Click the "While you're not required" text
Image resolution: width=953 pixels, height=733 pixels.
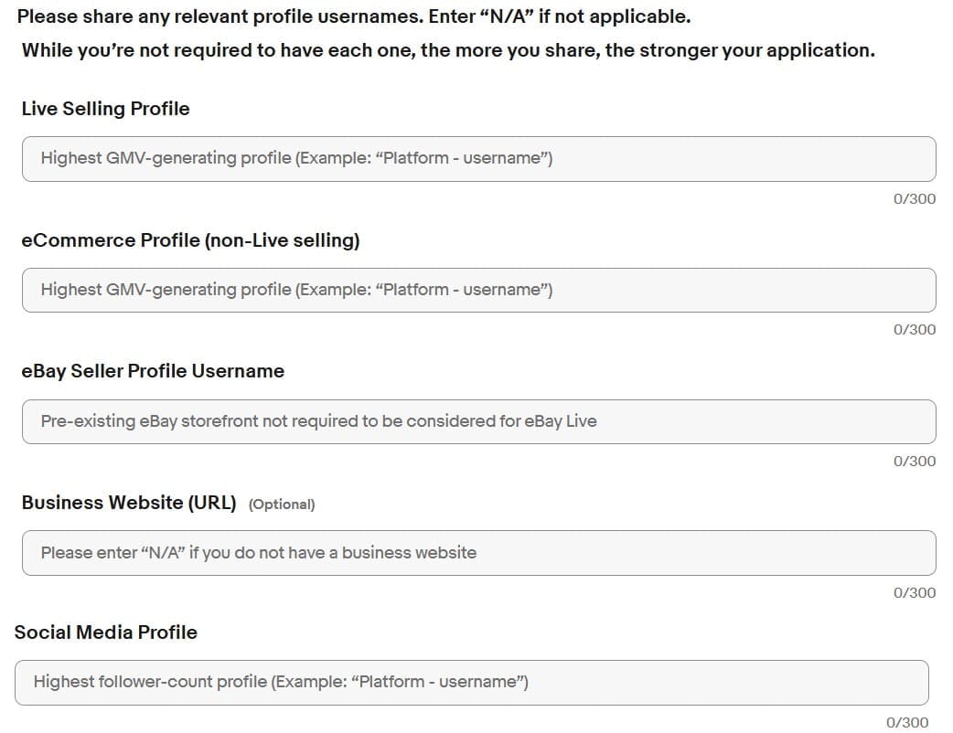[x=137, y=50]
